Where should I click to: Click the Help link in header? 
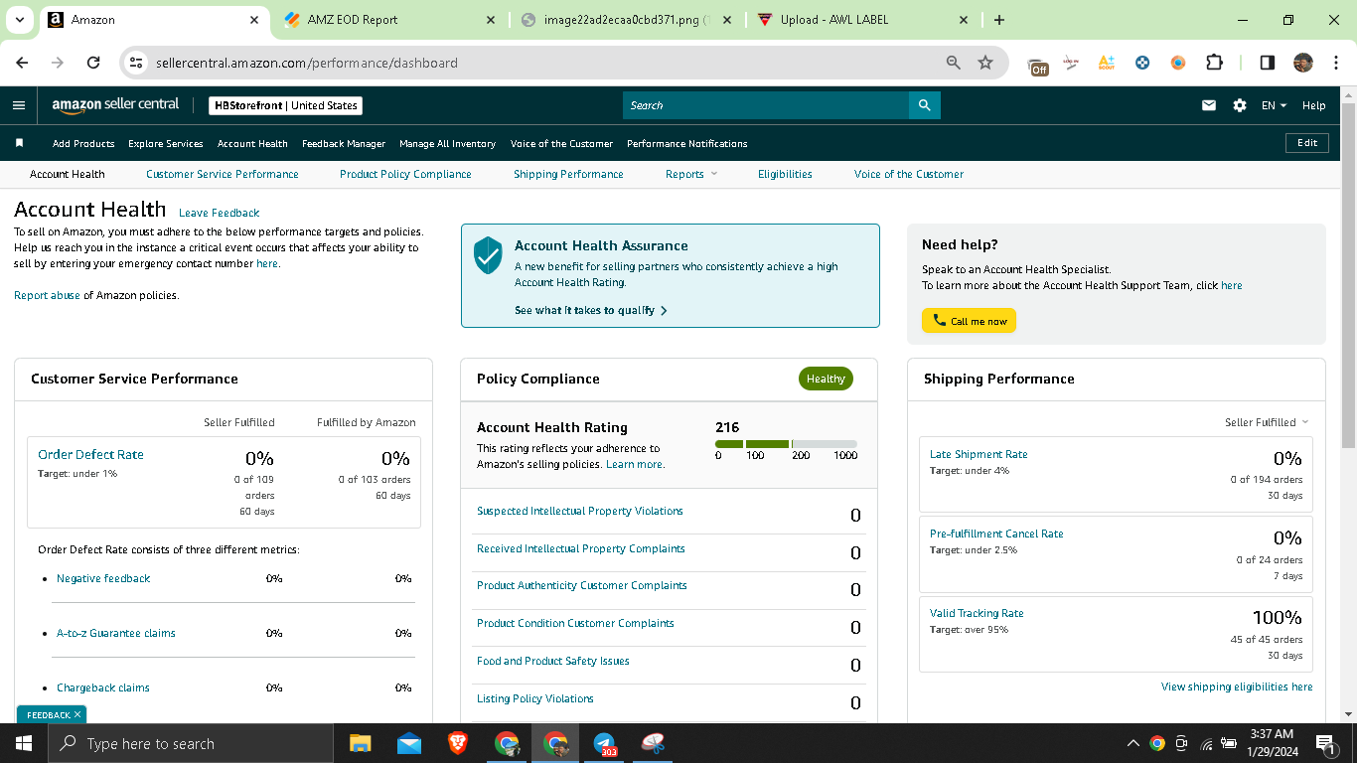tap(1313, 105)
